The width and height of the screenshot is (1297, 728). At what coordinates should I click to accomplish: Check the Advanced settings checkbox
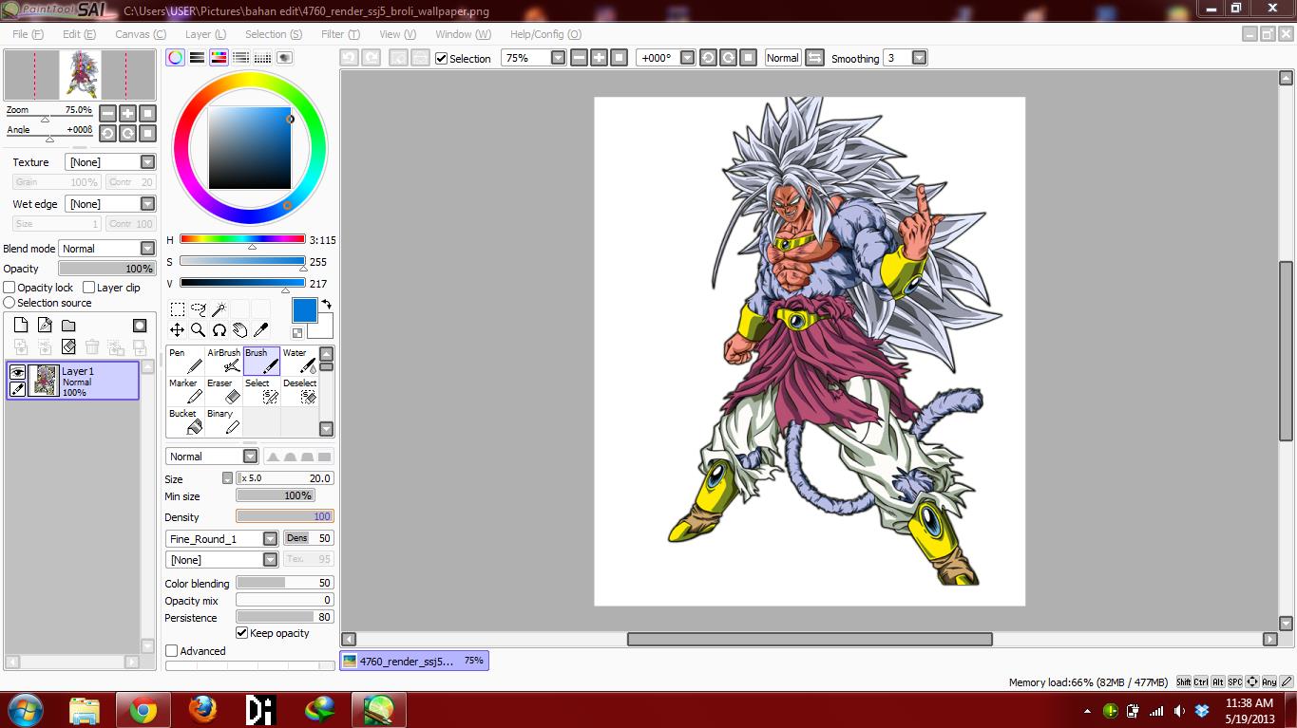172,651
